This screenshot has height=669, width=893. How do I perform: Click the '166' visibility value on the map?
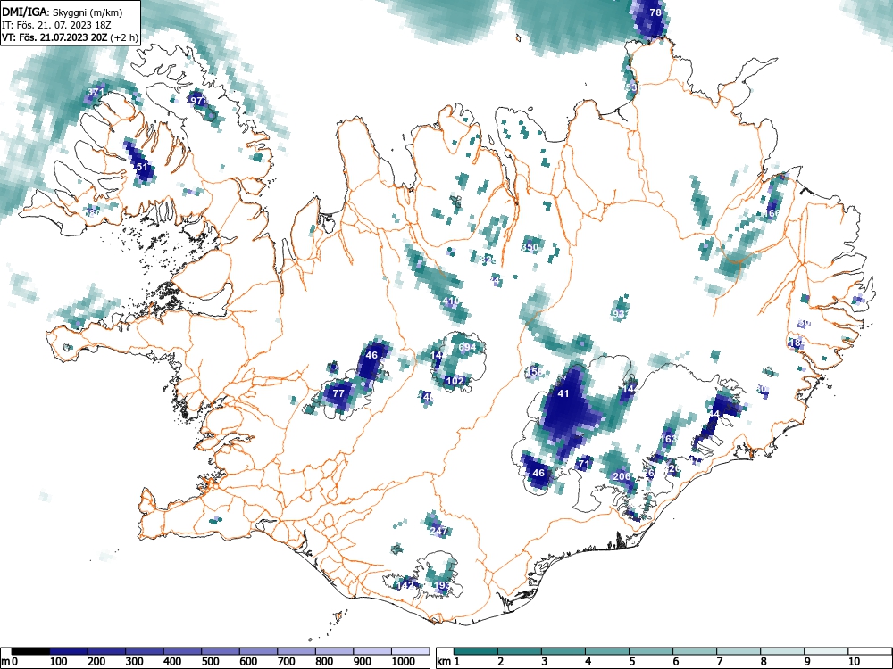(772, 213)
